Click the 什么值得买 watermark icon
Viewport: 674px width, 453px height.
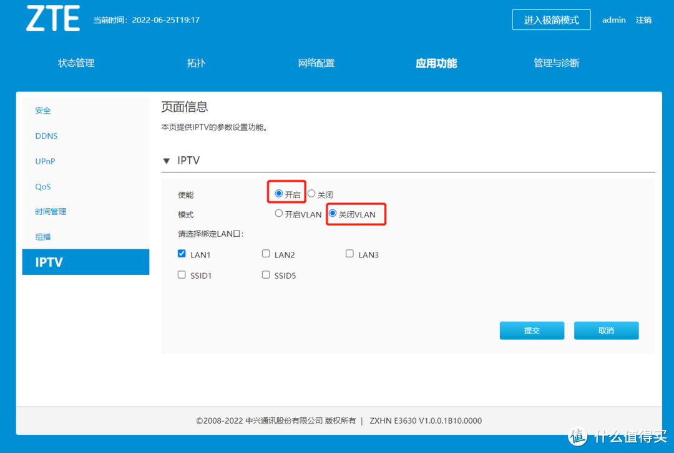[577, 436]
